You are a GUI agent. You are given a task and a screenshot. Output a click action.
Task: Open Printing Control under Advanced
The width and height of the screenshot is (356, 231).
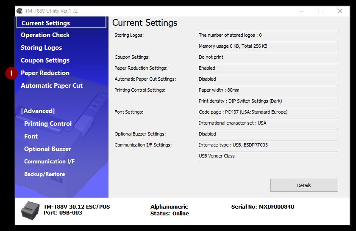click(48, 124)
